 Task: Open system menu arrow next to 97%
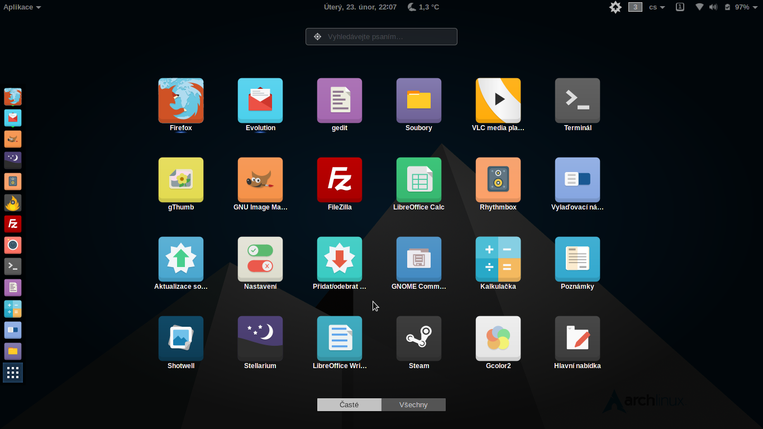[755, 7]
